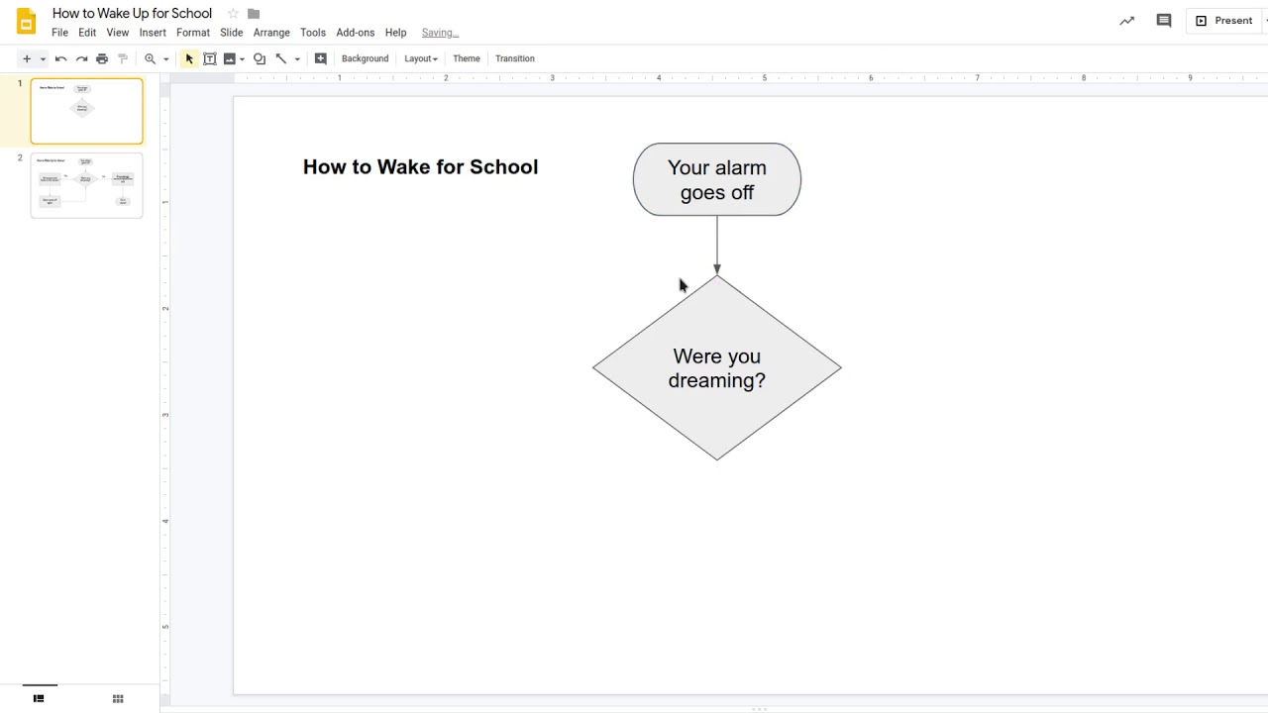The width and height of the screenshot is (1268, 713).
Task: Open the Add-ons menu
Action: (356, 33)
